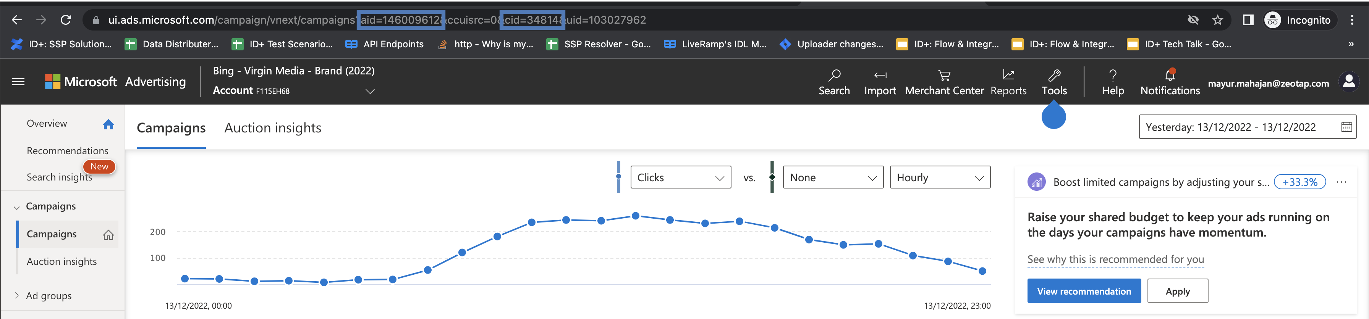Click the +33.3% recommendation badge
Viewport: 1369px width, 319px height.
(1299, 182)
